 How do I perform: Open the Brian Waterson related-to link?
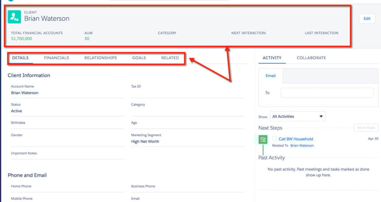click(x=302, y=145)
